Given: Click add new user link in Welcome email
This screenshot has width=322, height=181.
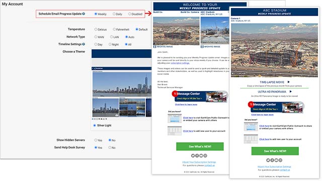Looking at the screenshot, I should click(x=188, y=131).
